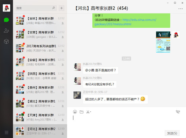Screen dimensions: 186x138
Task: Open the emoji picker in message toolbar
Action: pyautogui.click(x=75, y=112)
